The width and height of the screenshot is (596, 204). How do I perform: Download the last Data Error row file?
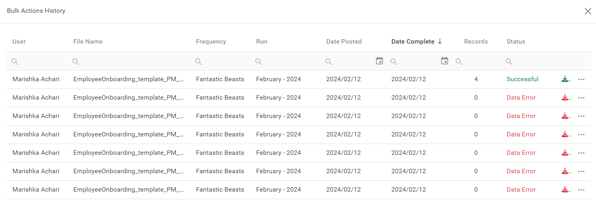tap(566, 190)
